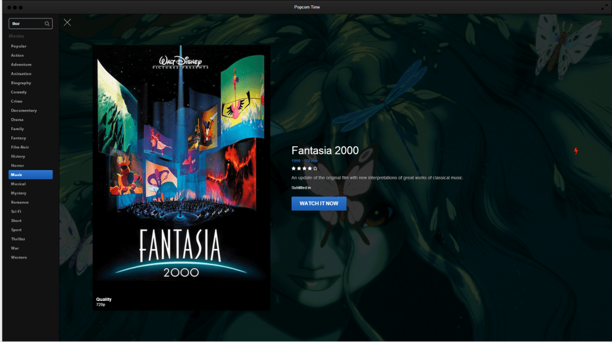Click the movie synopsis text
Screen dimensions: 612x342
coord(377,178)
